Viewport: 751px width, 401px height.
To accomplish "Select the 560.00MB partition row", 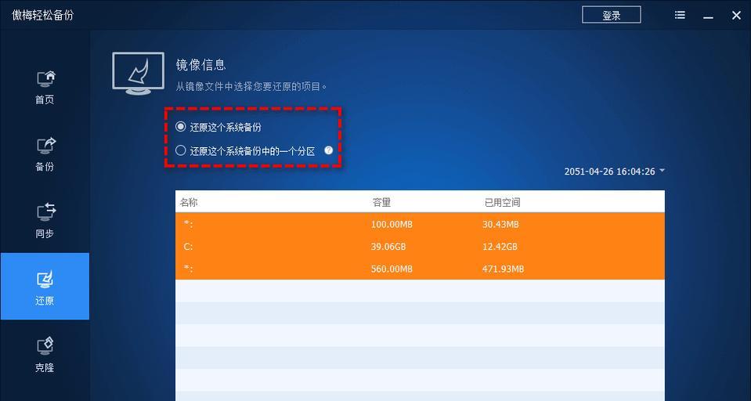I will click(420, 269).
